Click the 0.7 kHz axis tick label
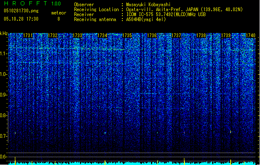The width and height of the screenshot is (260, 165). [4, 136]
